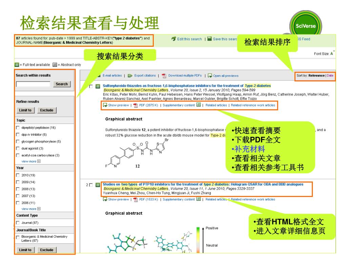The height and width of the screenshot is (260, 347).
Task: Select the year 2006 (11) checkbox
Action: click(18, 203)
